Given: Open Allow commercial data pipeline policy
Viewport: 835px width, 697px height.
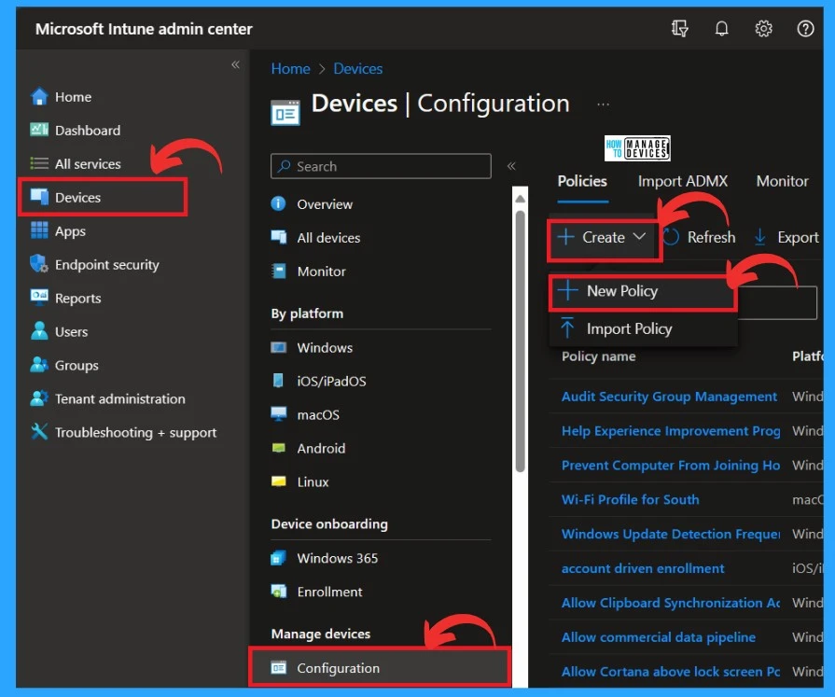Looking at the screenshot, I should tap(658, 637).
